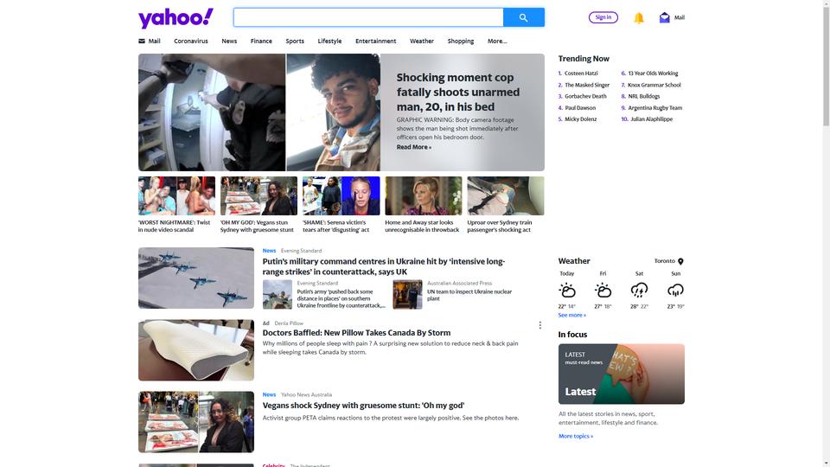The height and width of the screenshot is (467, 830).
Task: Open 'UN team to inspect Ukraine nuclear plant'
Action: point(469,295)
